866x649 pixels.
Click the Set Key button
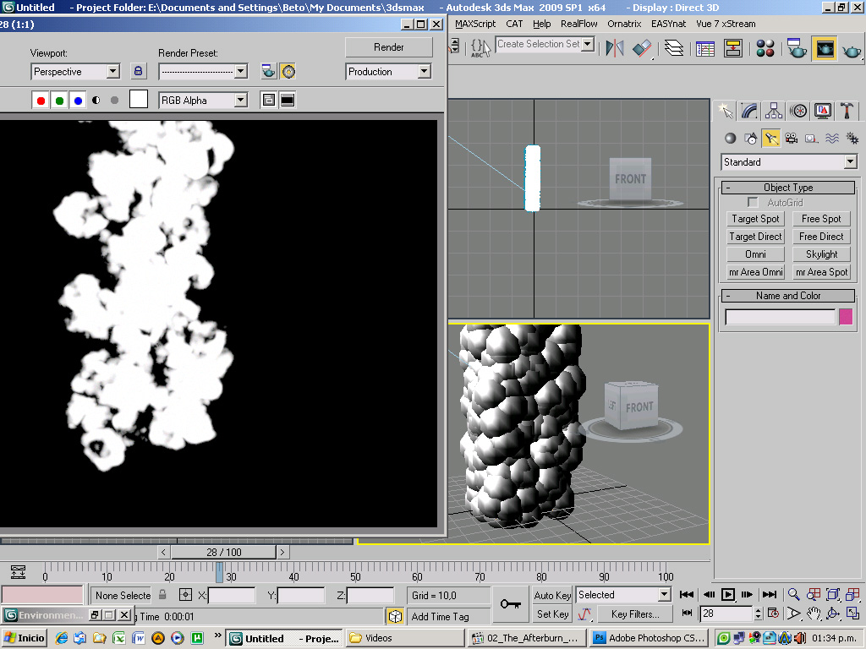[x=552, y=614]
